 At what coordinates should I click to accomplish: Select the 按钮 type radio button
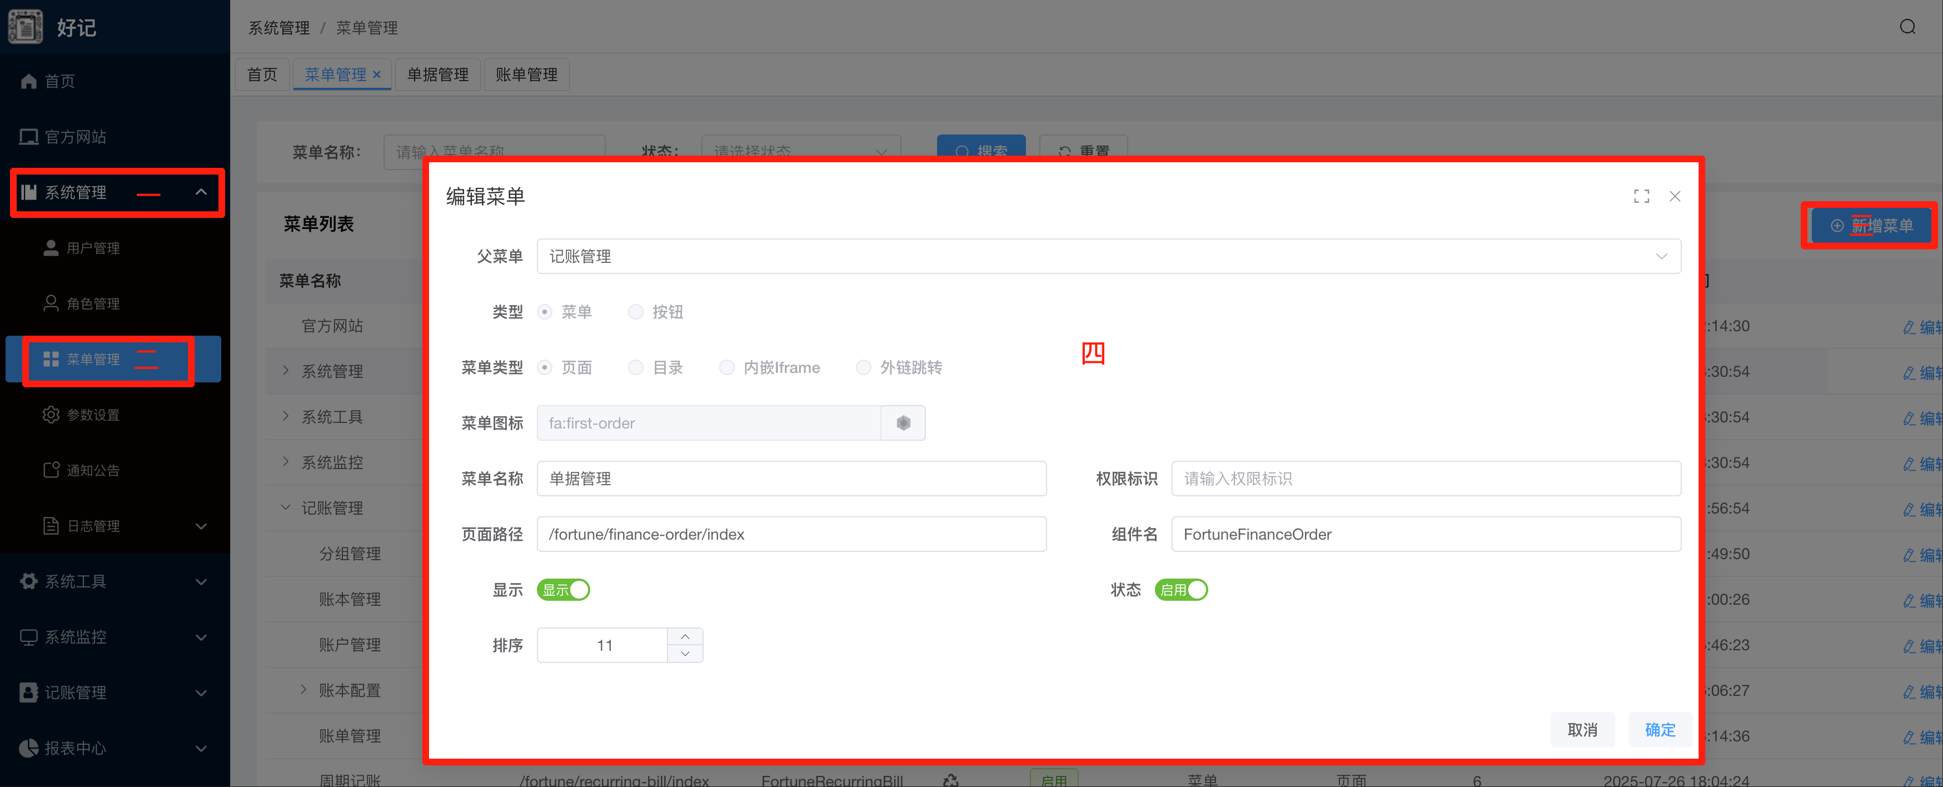[636, 312]
